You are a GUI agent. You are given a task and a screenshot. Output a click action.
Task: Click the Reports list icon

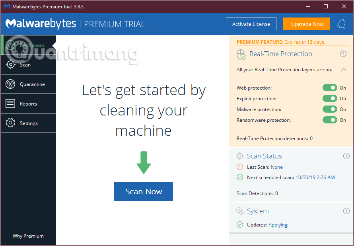pos(10,103)
